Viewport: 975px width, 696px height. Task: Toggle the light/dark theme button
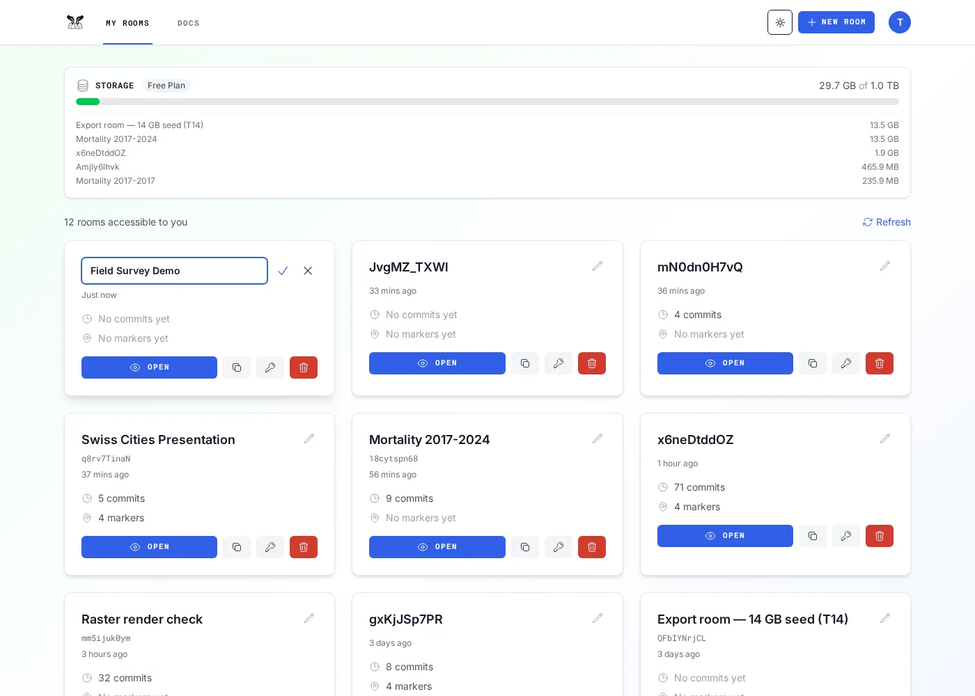pos(780,22)
